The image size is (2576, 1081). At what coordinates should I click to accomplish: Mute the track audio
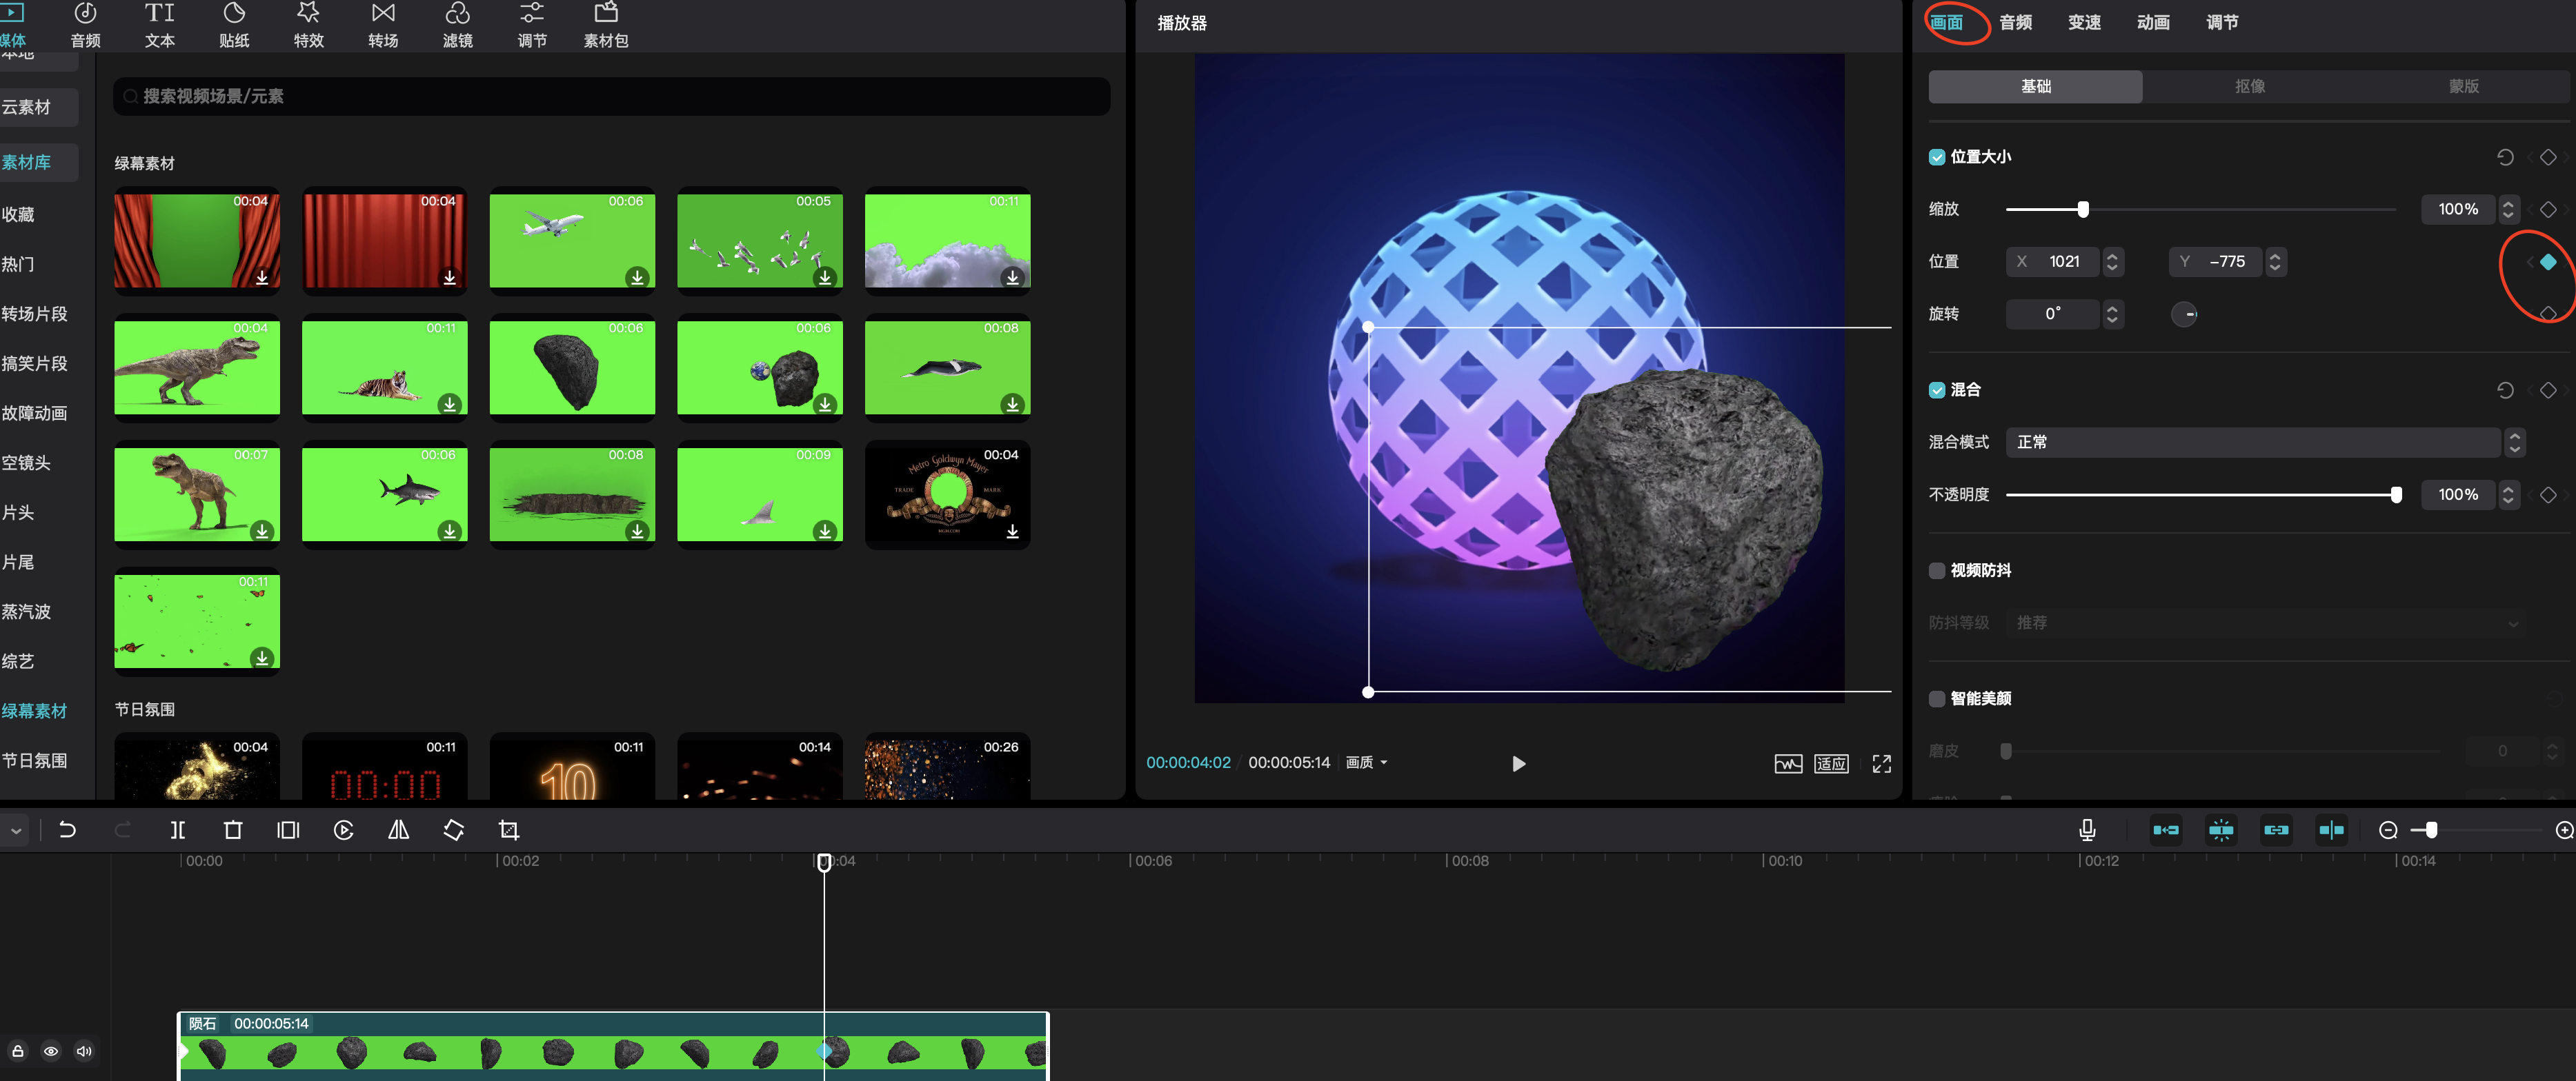(84, 1050)
